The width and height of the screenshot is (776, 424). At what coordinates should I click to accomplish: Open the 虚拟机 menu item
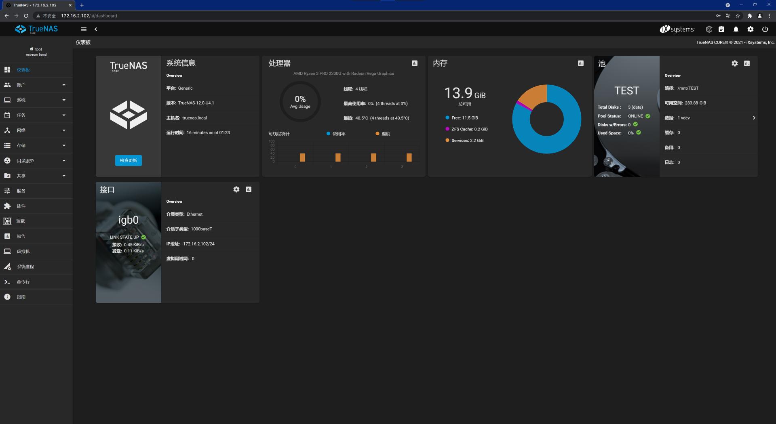pyautogui.click(x=23, y=252)
